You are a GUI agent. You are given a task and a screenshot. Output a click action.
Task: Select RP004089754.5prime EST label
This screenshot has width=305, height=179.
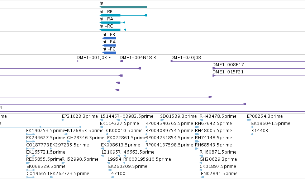pos(169,131)
